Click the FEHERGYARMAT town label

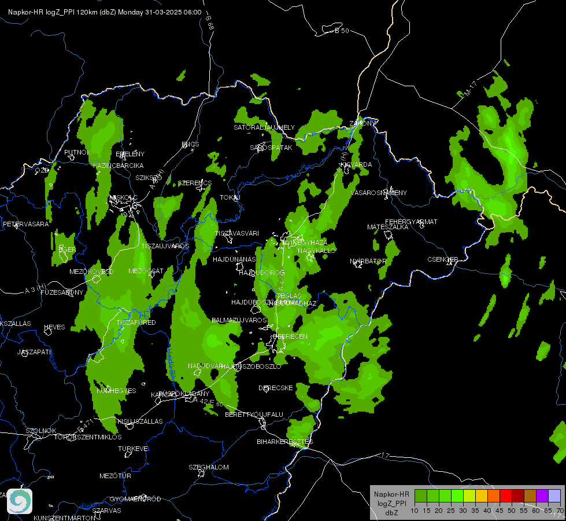411,222
